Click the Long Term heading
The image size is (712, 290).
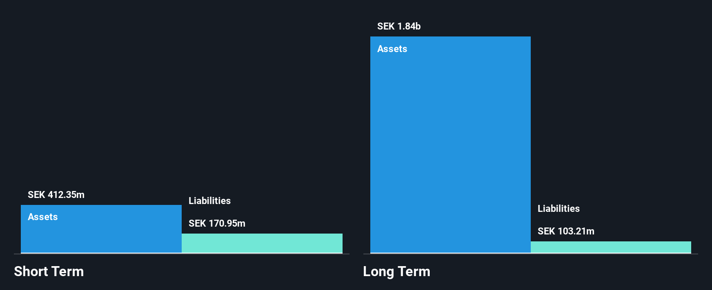tap(397, 271)
